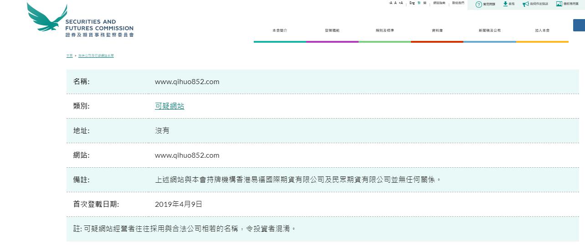This screenshot has height=245, width=585.
Task: Switch to Traditional Chinese 繁
Action: (x=419, y=3)
